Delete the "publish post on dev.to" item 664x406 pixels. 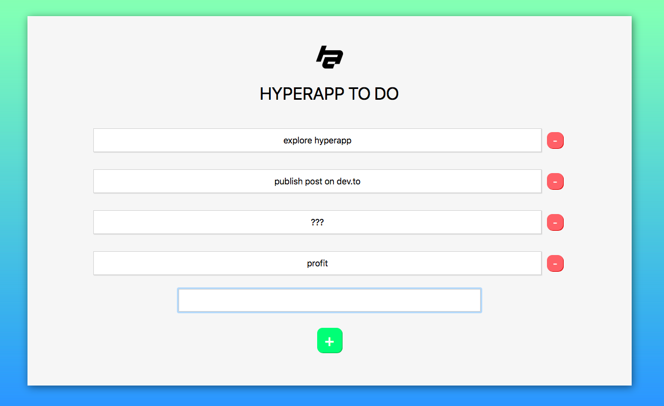point(555,181)
